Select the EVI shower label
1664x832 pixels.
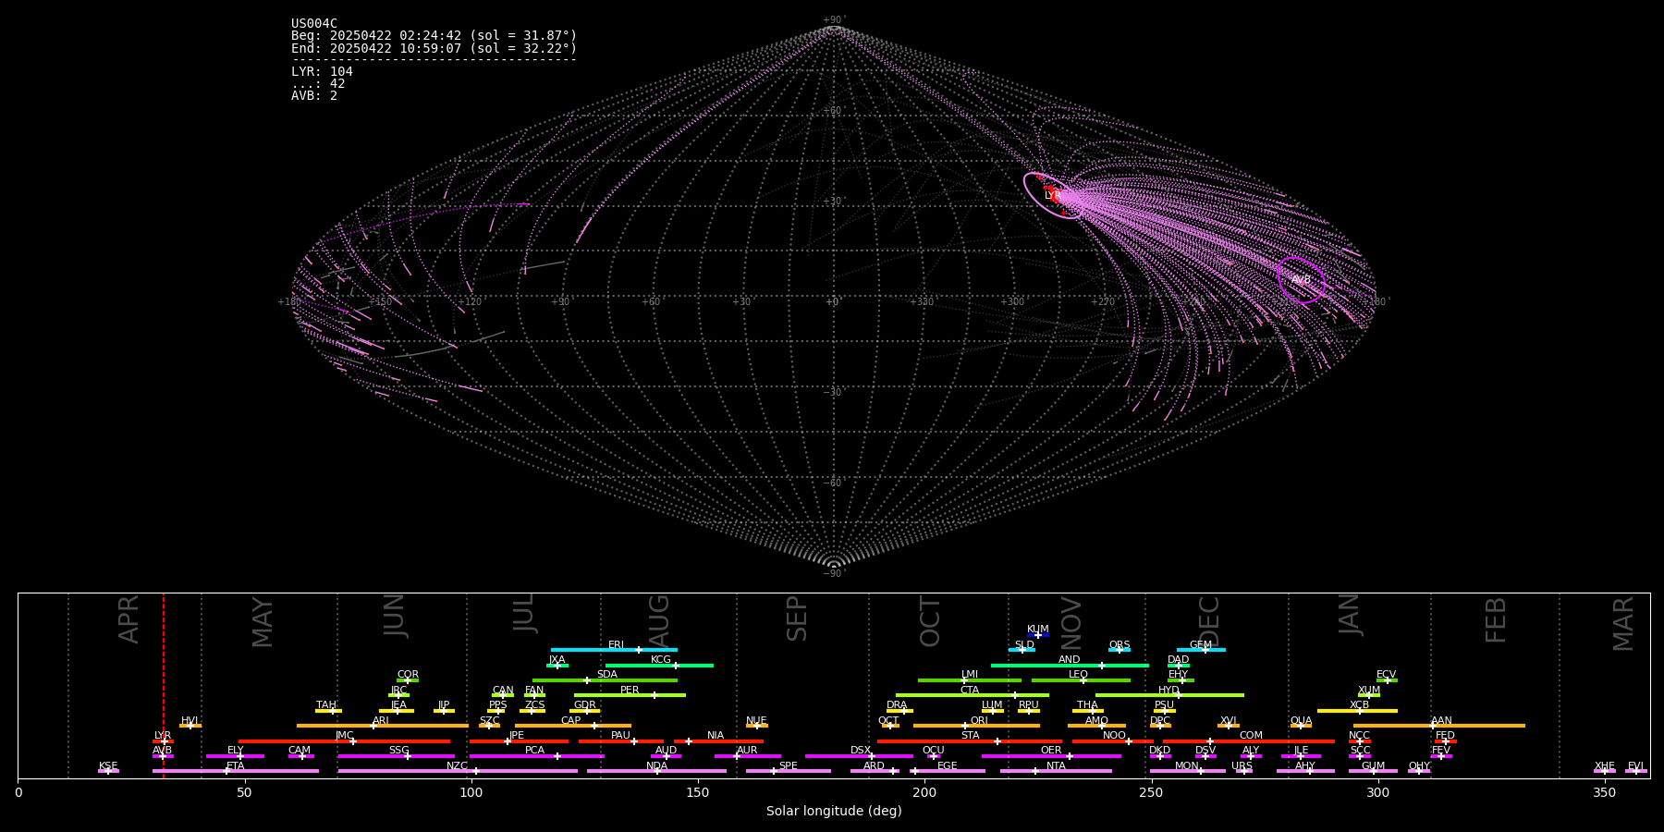(1635, 766)
